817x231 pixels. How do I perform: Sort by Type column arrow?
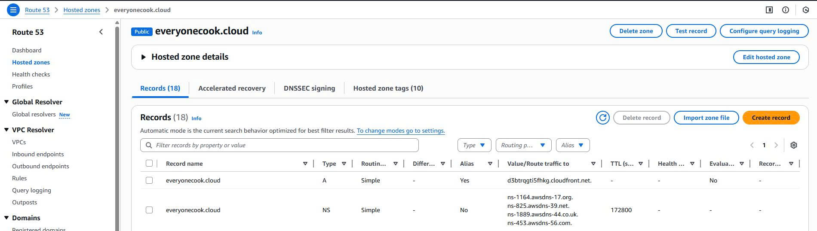(344, 164)
